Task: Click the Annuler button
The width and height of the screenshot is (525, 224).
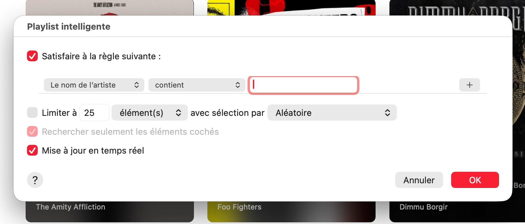Action: click(x=419, y=180)
